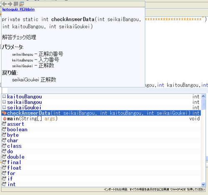Select seikaiGoukei variable proposal
The width and height of the screenshot is (208, 195).
click(x=101, y=107)
